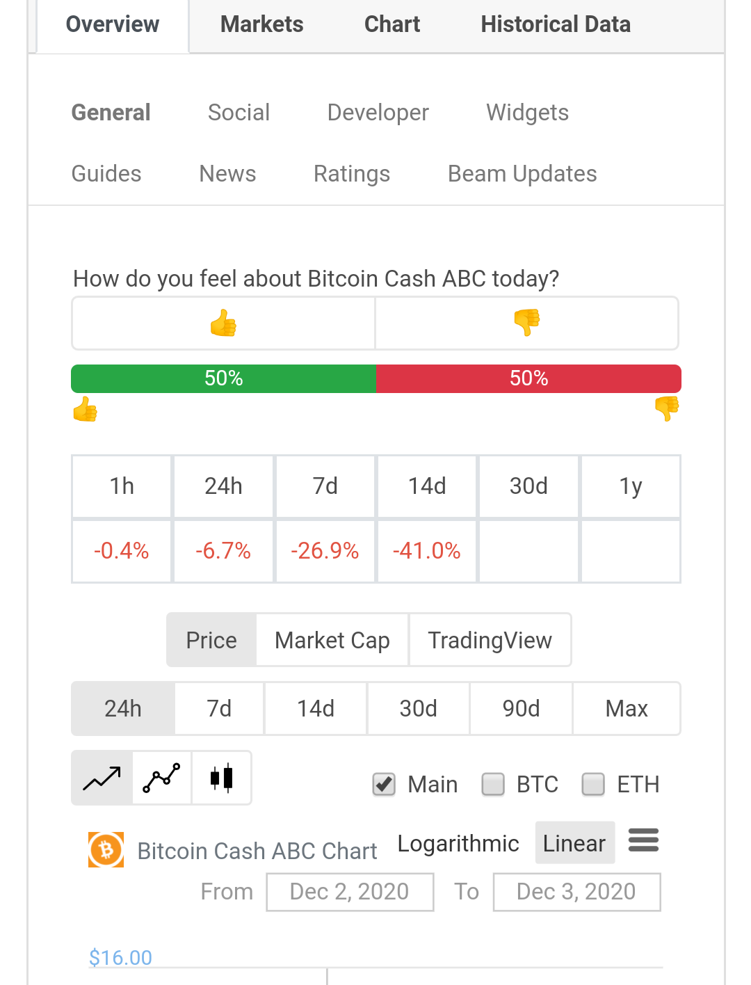Edit the From date field
The height and width of the screenshot is (985, 751).
pos(350,892)
